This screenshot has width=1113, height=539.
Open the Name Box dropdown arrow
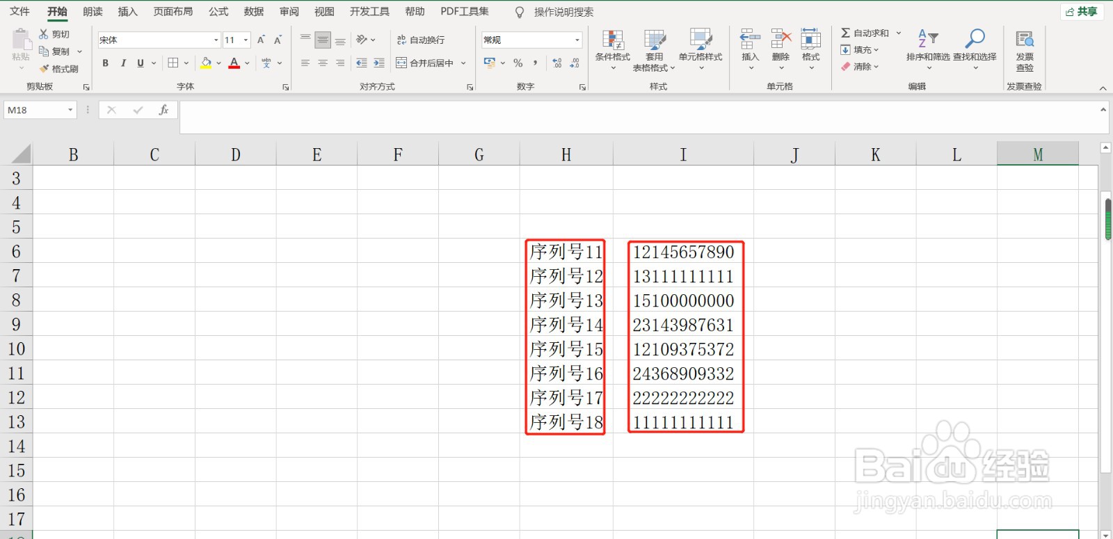tap(70, 110)
